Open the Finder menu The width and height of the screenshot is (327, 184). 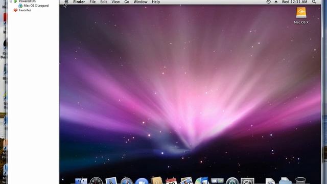point(79,2)
